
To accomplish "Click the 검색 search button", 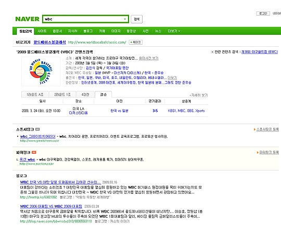I will tap(136, 19).
